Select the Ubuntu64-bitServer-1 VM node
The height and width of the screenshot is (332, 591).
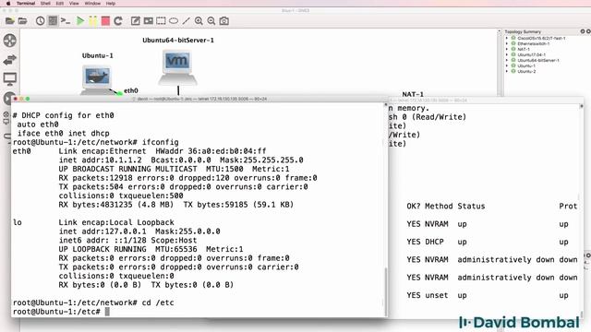click(177, 67)
